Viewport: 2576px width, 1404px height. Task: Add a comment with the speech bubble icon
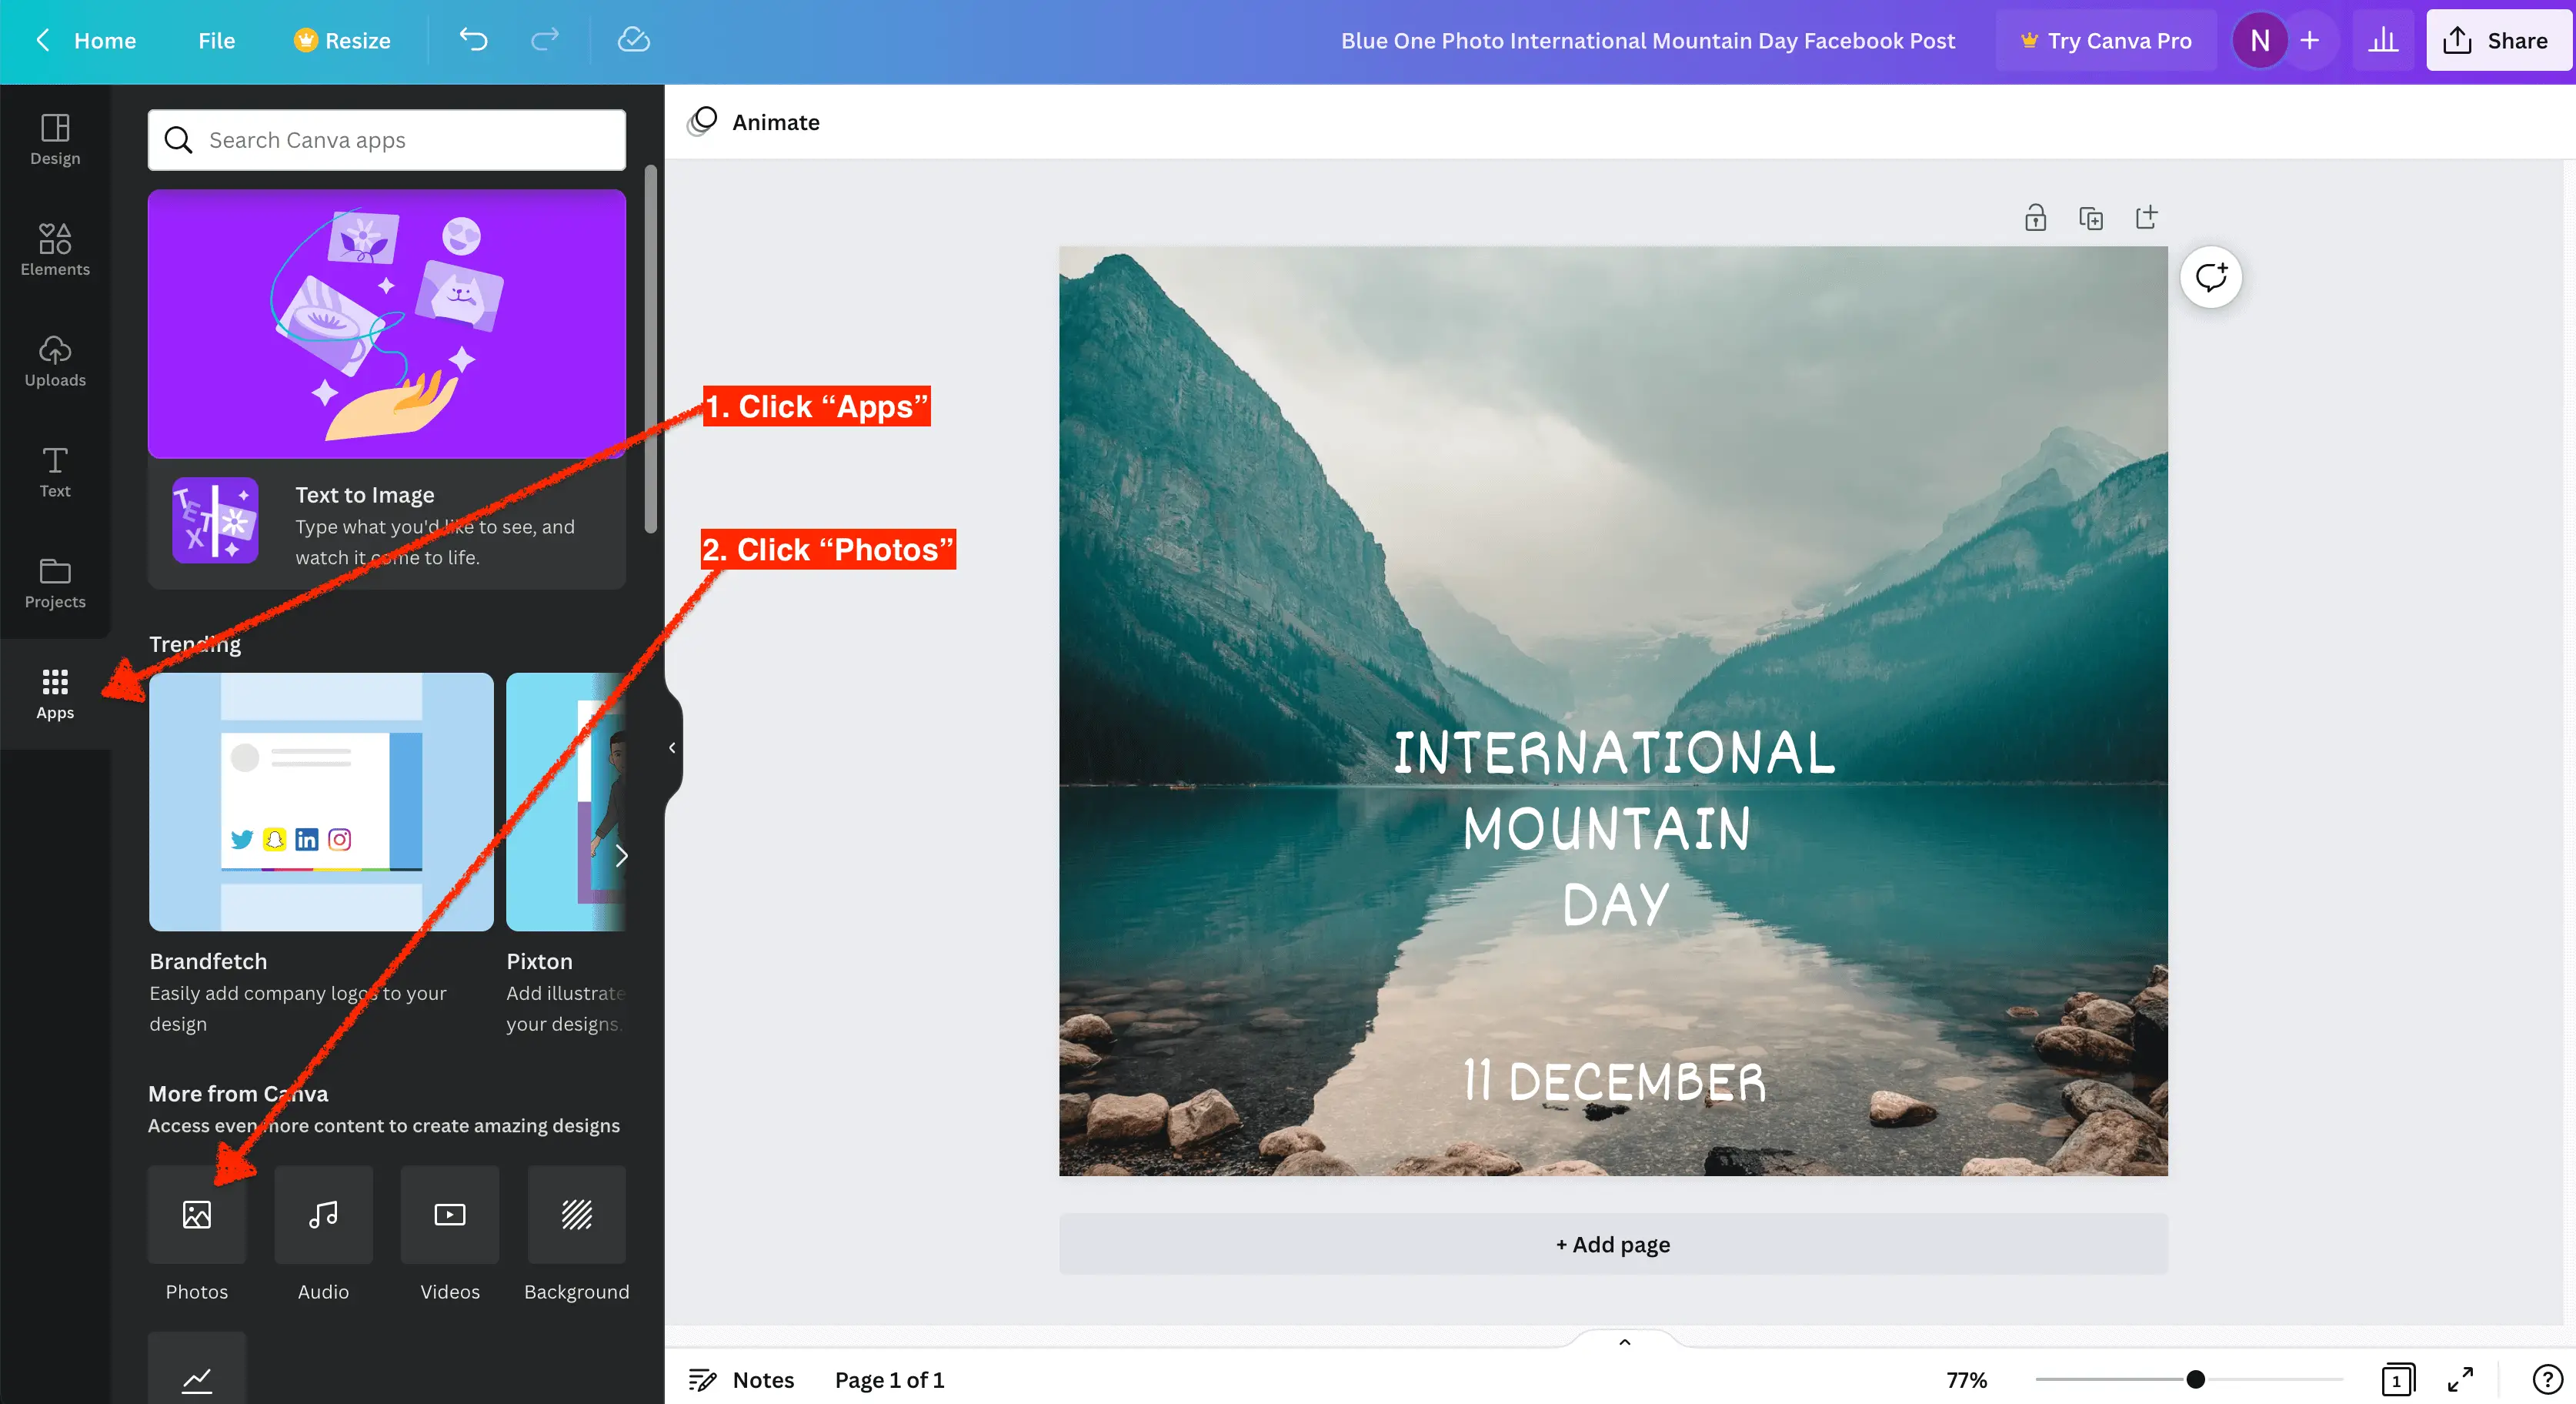(x=2210, y=277)
